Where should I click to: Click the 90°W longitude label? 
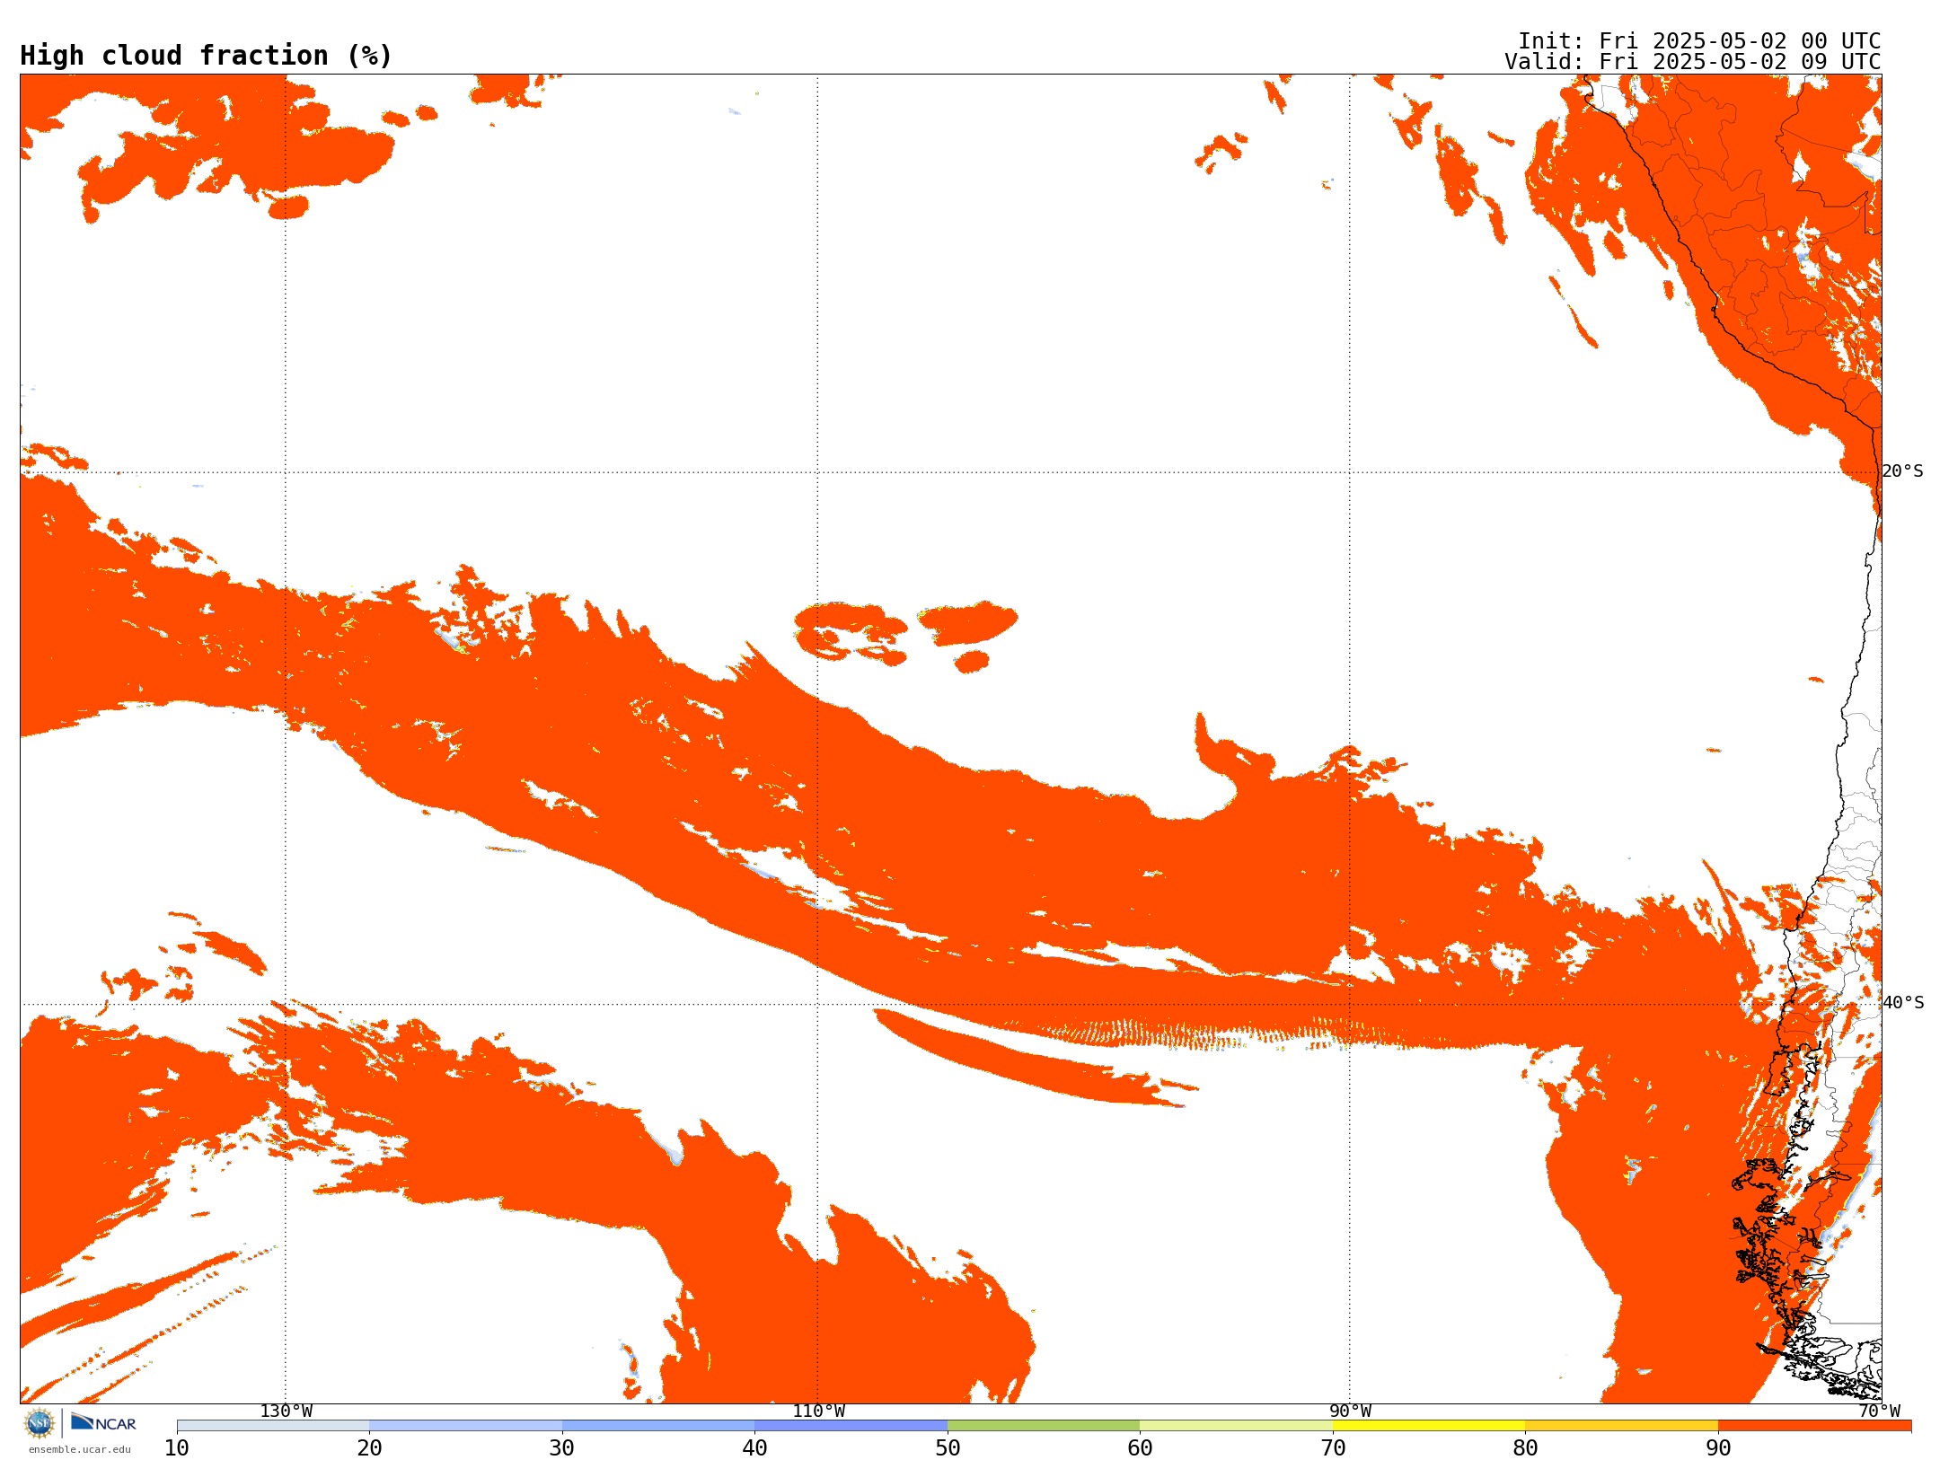pos(1350,1411)
